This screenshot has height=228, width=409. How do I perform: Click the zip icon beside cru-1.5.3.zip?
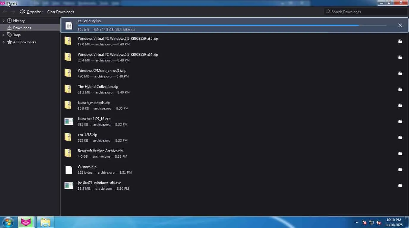pyautogui.click(x=68, y=137)
